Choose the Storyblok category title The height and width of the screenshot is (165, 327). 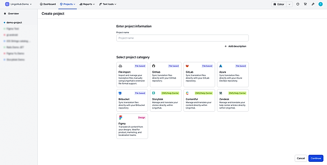pyautogui.click(x=158, y=99)
